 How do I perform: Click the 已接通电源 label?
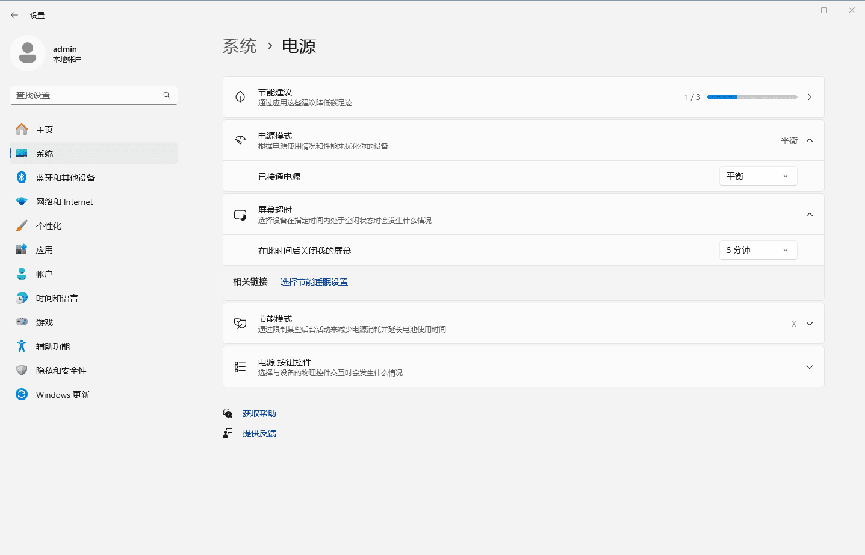(279, 177)
